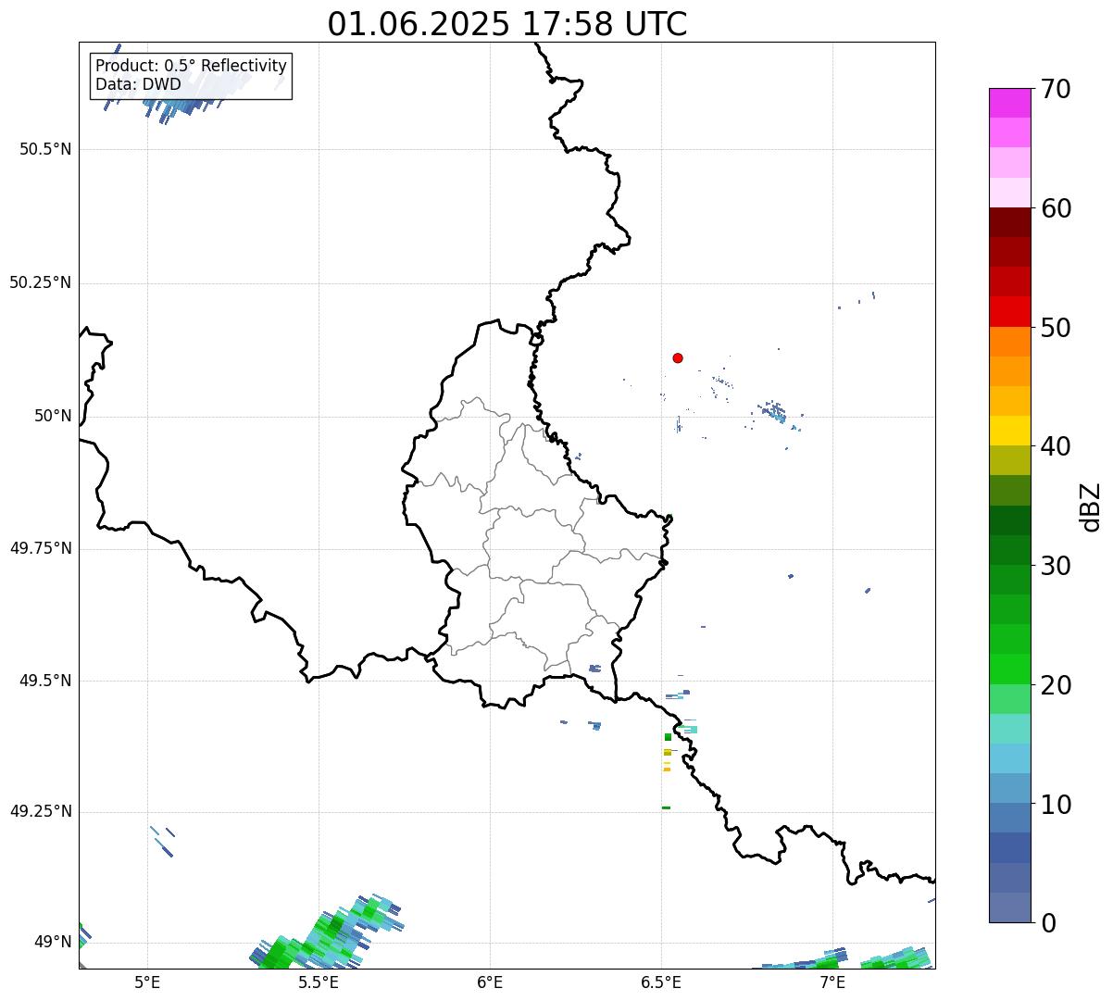The width and height of the screenshot is (1113, 1001).
Task: Click the 5.5°E longitude label
Action: click(x=319, y=982)
